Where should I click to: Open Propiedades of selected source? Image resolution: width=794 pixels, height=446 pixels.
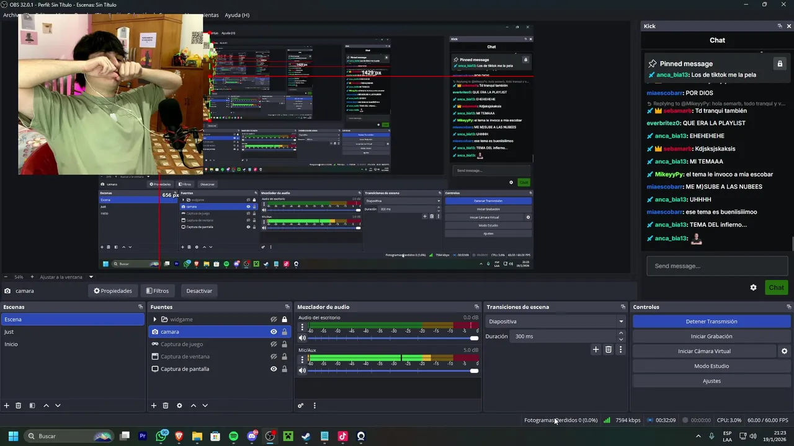pos(113,291)
